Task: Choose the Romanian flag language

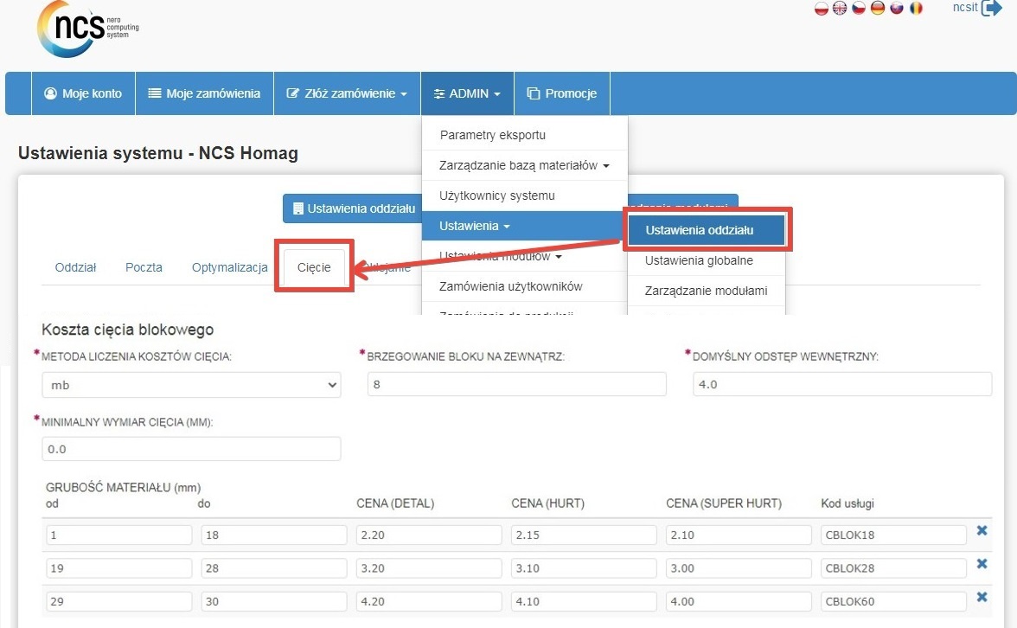Action: pyautogui.click(x=916, y=8)
